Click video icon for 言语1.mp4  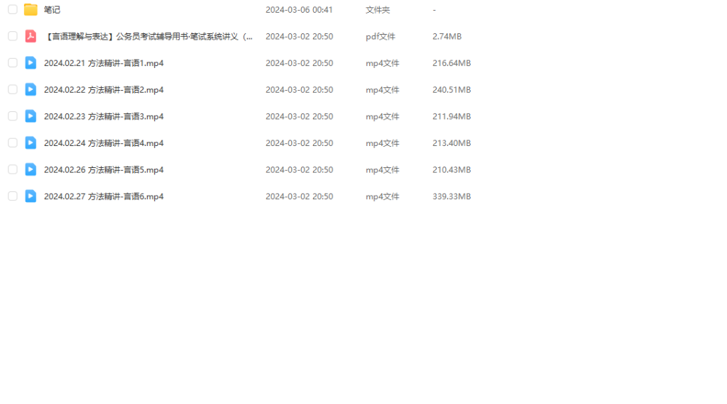click(31, 63)
